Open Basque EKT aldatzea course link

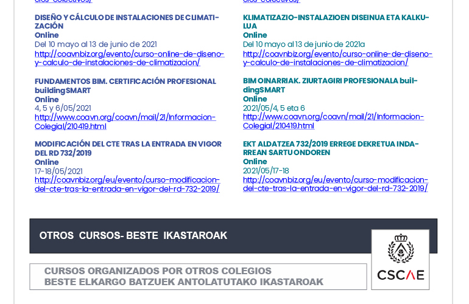[336, 184]
